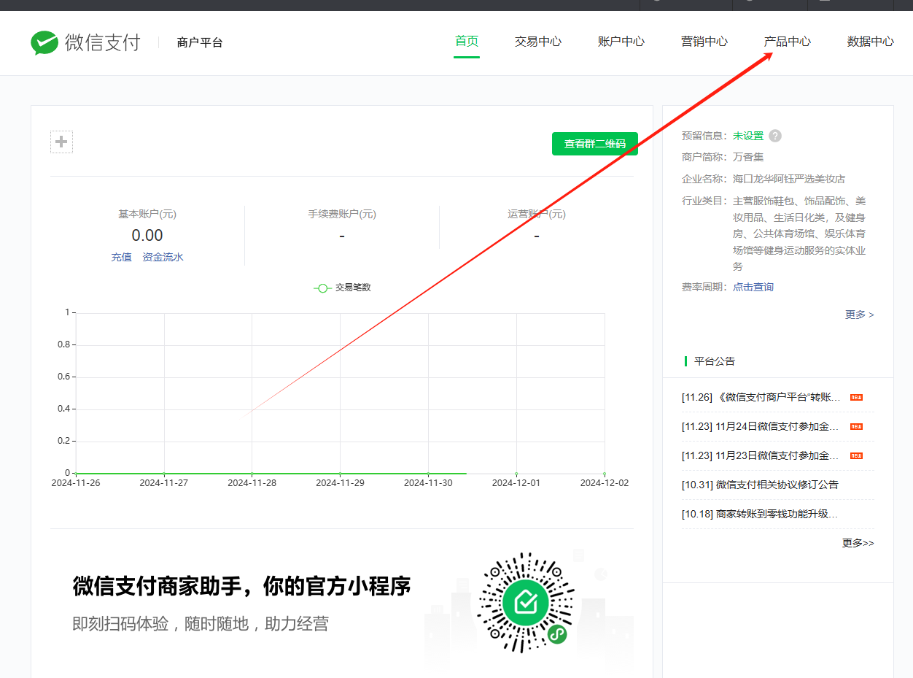Expand merchant info with 更多 >
Viewport: 913px width, 678px height.
pyautogui.click(x=860, y=315)
